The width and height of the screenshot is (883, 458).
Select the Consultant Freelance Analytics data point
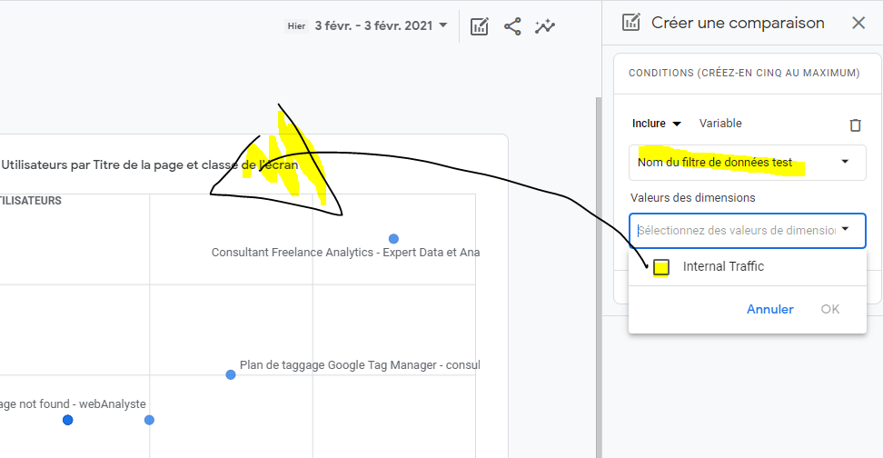pyautogui.click(x=393, y=239)
